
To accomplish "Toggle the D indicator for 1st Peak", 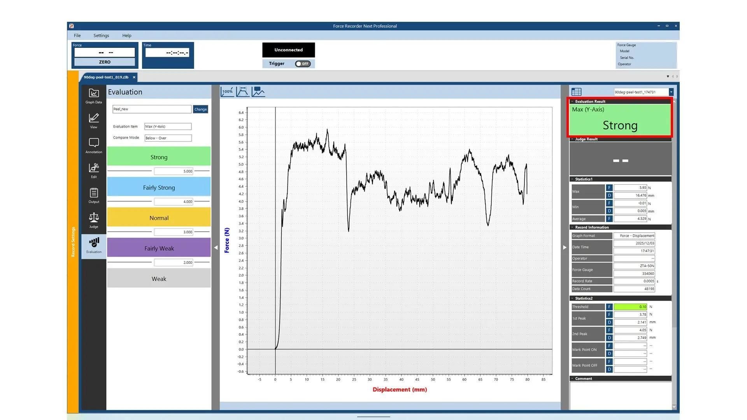I will coord(609,322).
